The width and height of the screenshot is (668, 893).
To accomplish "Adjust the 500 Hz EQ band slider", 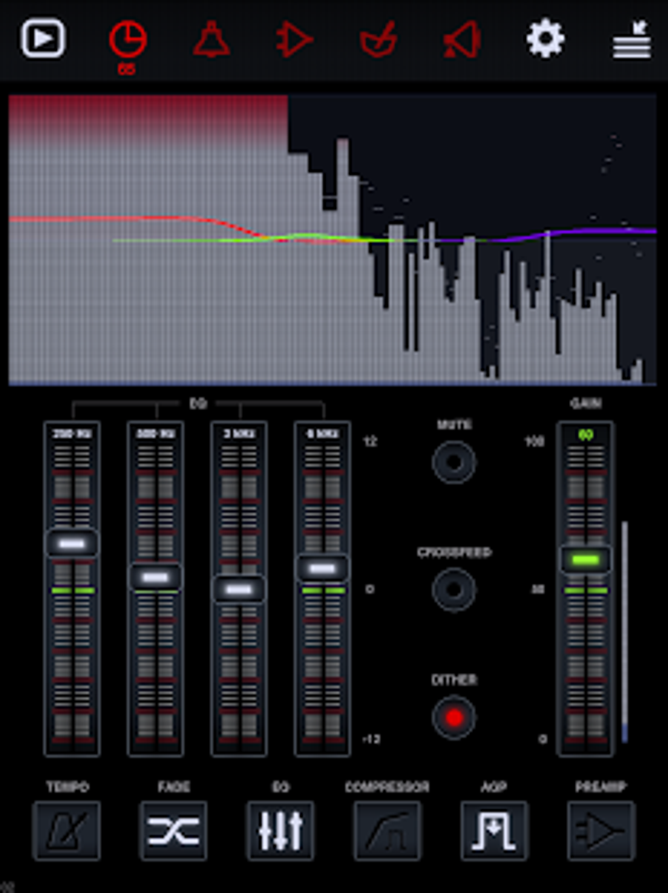I will (156, 577).
